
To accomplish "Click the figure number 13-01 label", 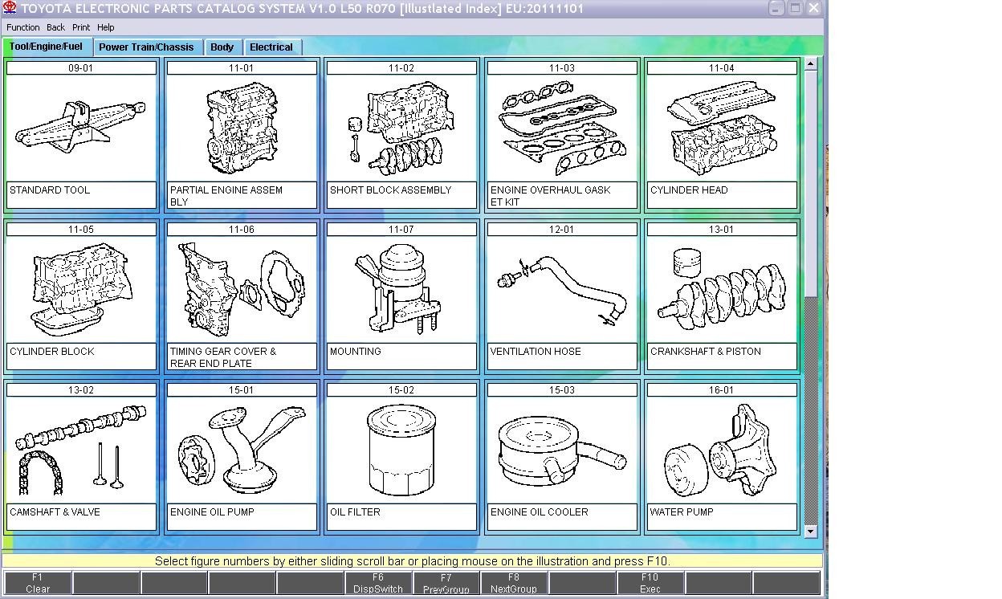I will click(722, 230).
